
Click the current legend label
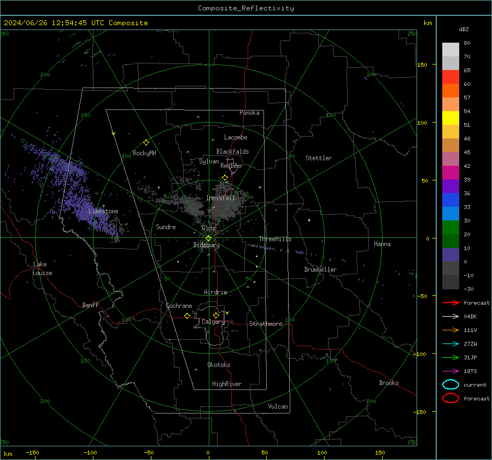pyautogui.click(x=475, y=385)
